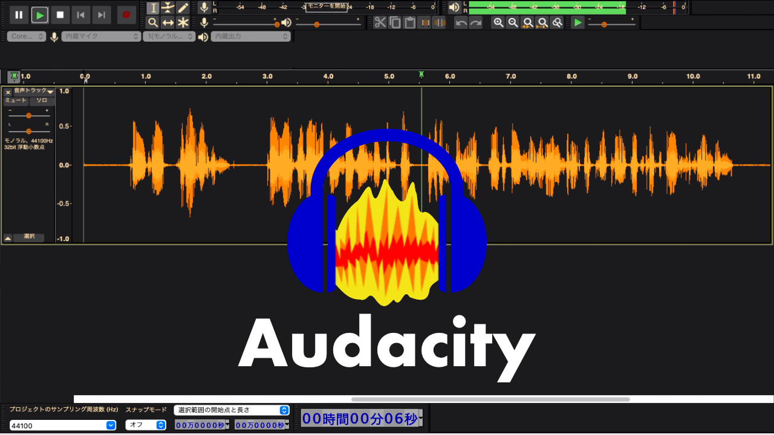This screenshot has width=774, height=435.
Task: Click the Play-at-Speed green play button
Action: point(579,22)
